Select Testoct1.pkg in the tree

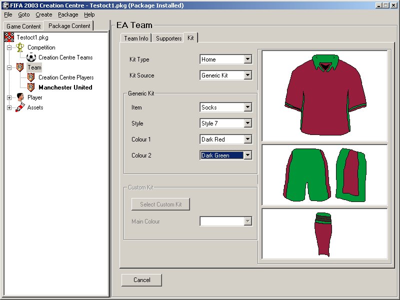(32, 37)
